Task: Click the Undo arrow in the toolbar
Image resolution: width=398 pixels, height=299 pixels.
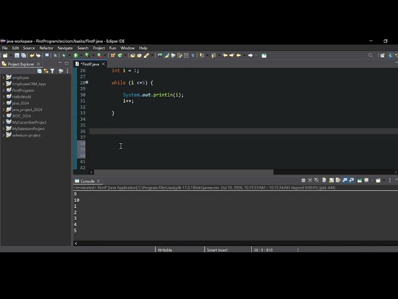Action: coord(32,55)
